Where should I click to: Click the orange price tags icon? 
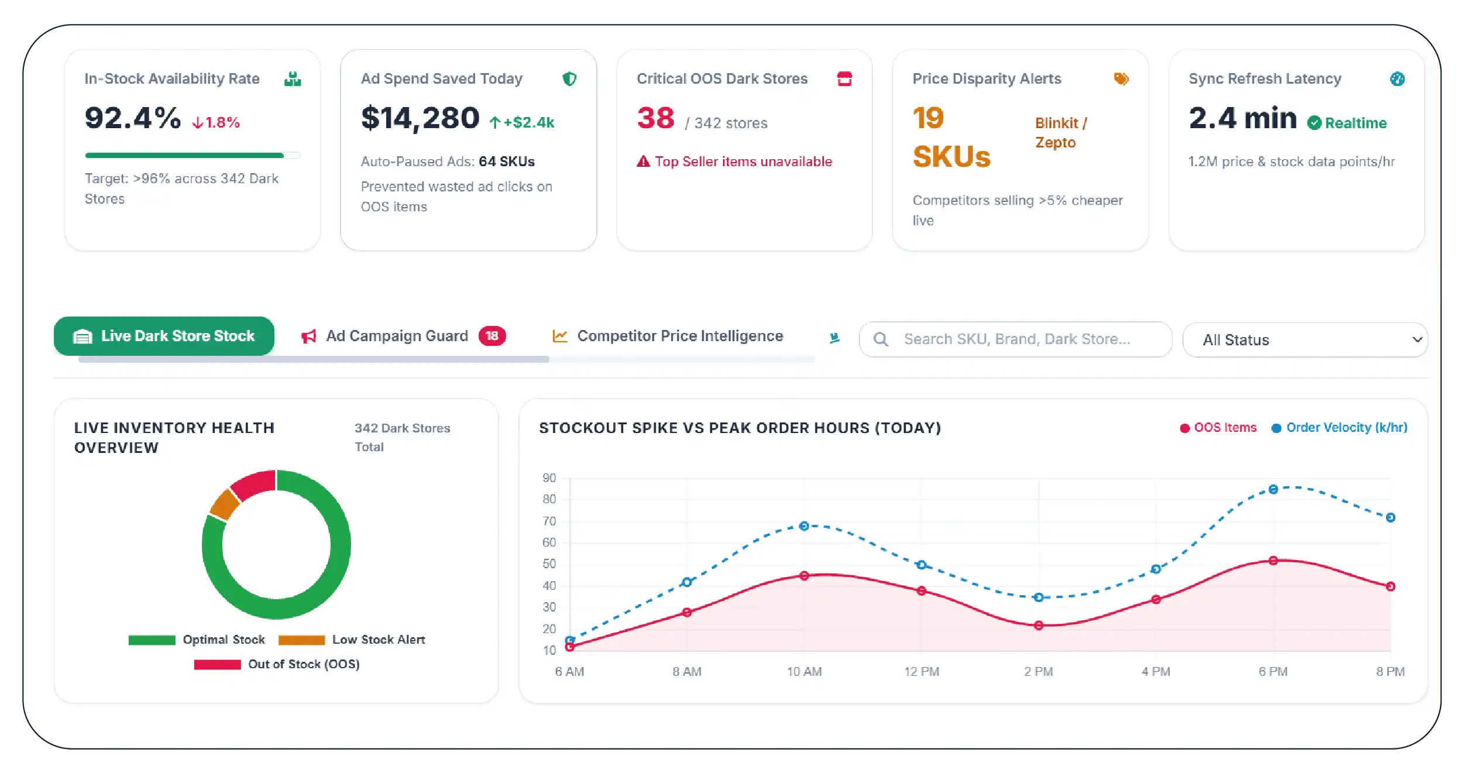tap(1121, 79)
